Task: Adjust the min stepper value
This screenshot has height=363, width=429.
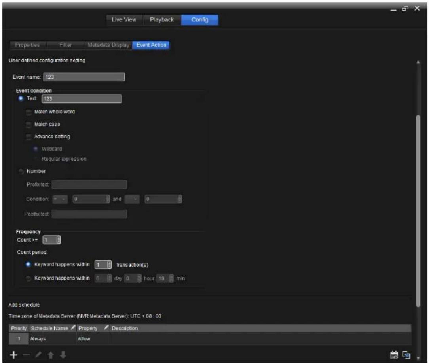Action: 171,278
